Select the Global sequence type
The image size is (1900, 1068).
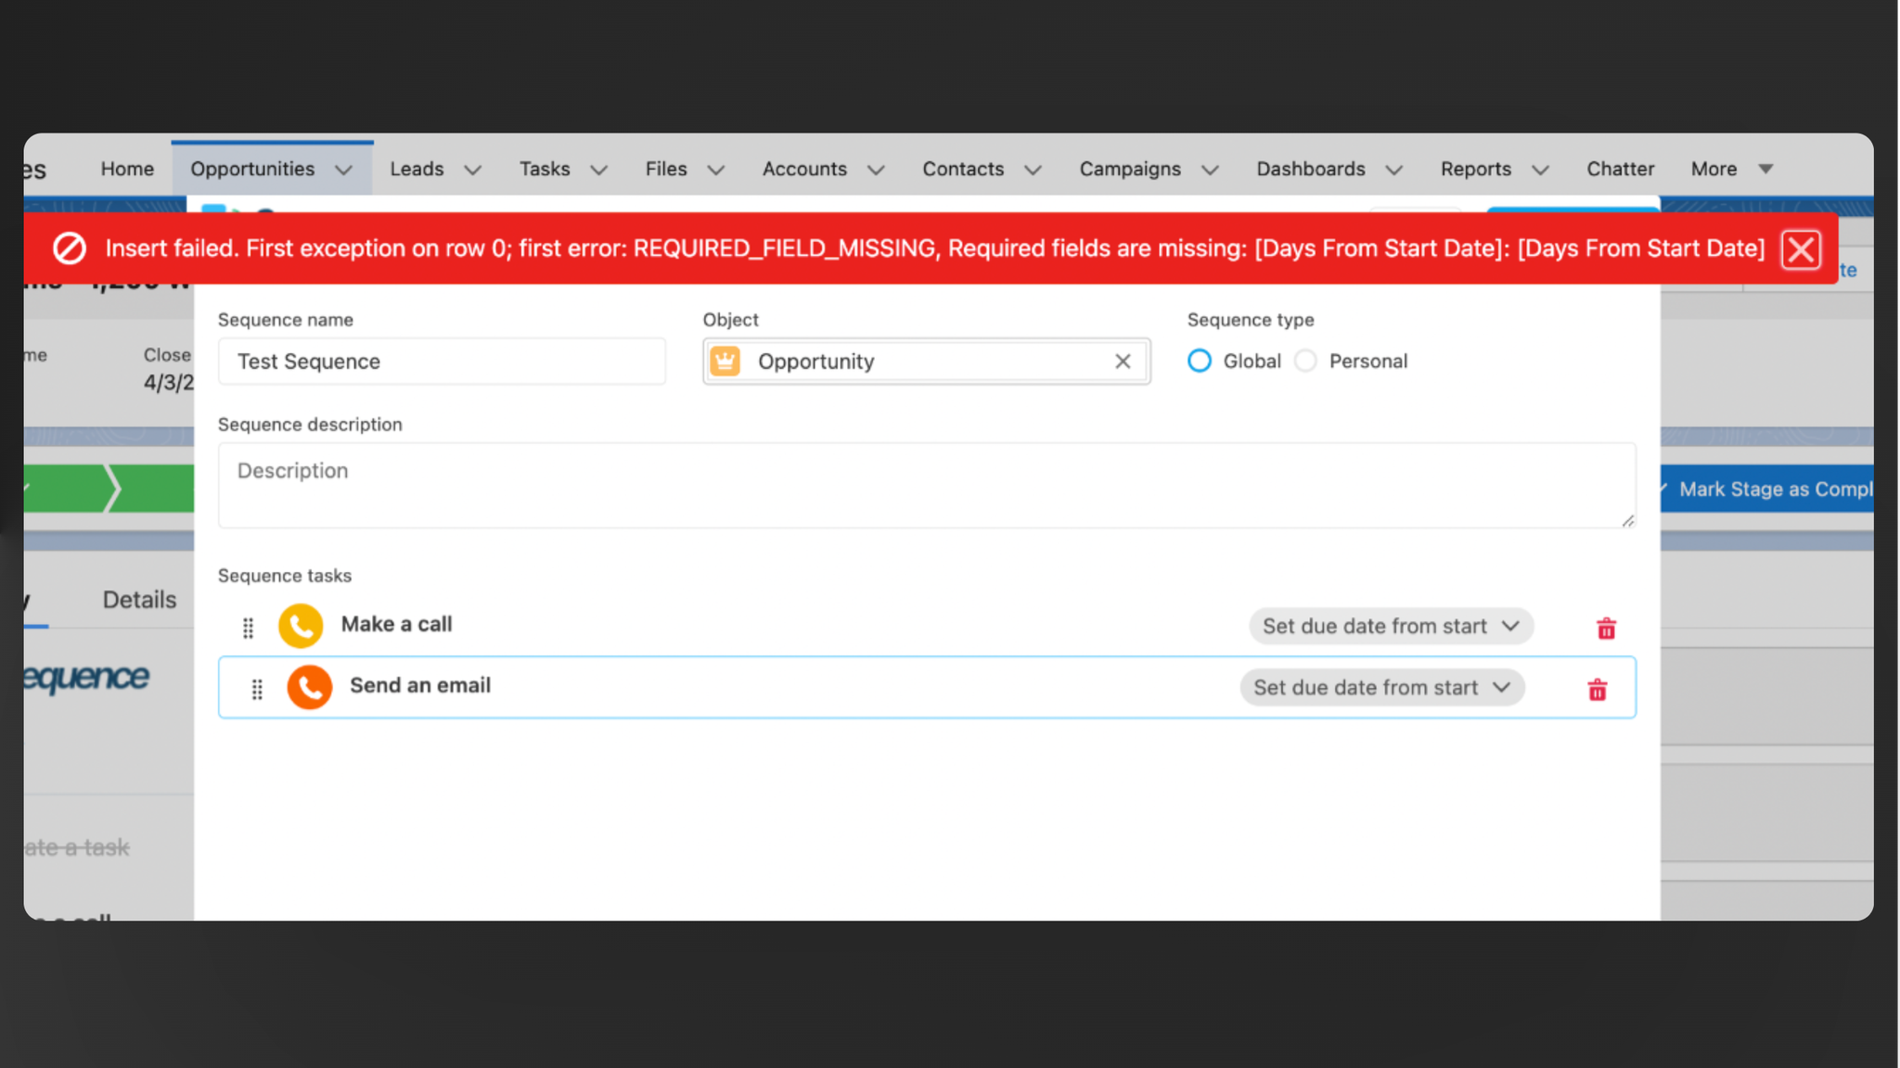pos(1200,361)
